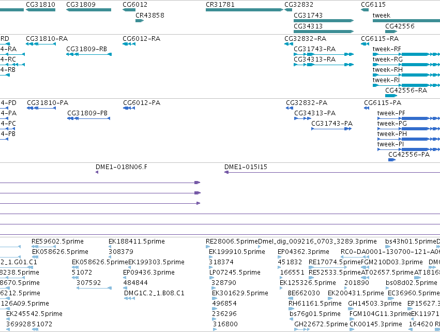
Task: Click the CG6115 gene label
Action: point(373,5)
